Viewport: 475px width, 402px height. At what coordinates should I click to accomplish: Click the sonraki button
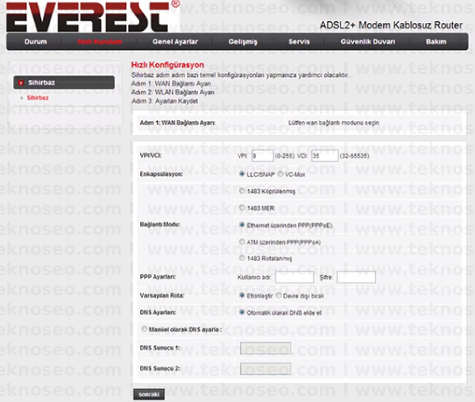[x=149, y=394]
